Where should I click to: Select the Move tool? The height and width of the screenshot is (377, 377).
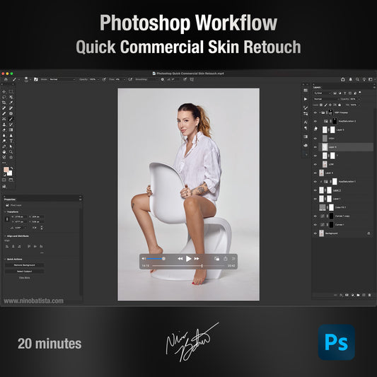[4, 92]
